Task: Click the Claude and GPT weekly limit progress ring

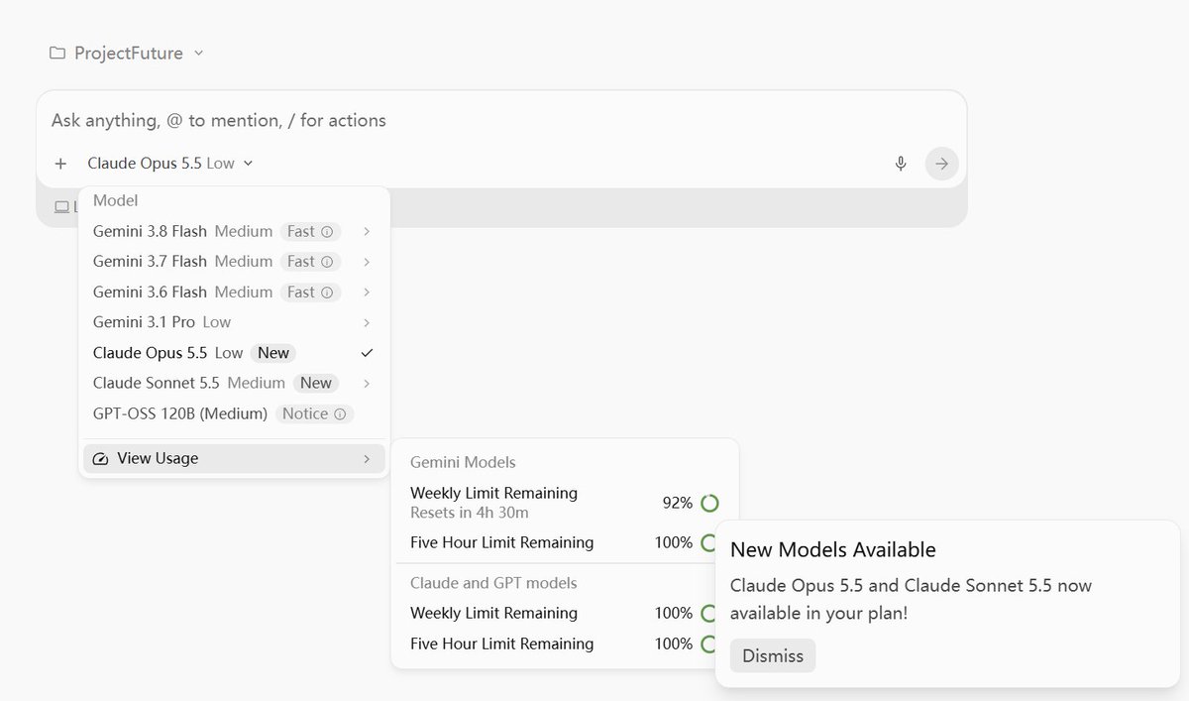Action: (x=708, y=613)
